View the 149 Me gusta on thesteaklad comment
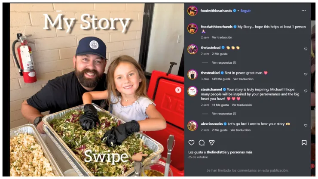The width and height of the screenshot is (318, 179). (221, 79)
